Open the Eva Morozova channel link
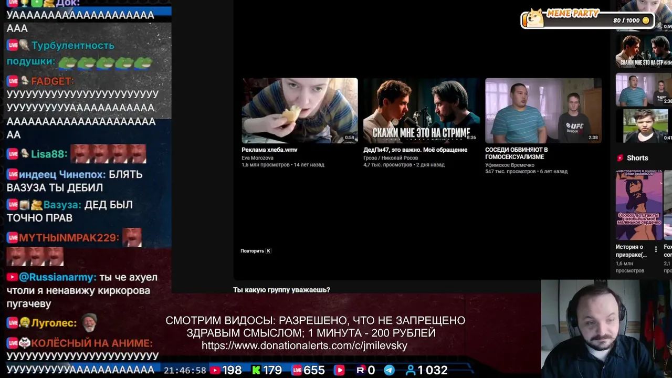 (x=257, y=158)
